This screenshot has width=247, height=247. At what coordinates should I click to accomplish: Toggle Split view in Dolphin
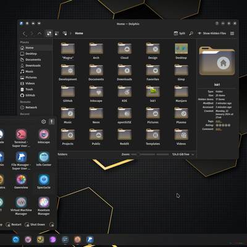tap(180, 33)
